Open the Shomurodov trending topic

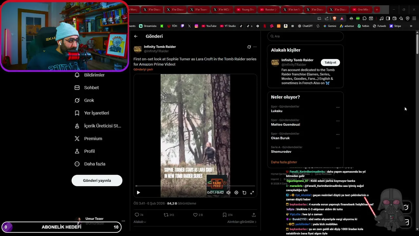point(281,152)
